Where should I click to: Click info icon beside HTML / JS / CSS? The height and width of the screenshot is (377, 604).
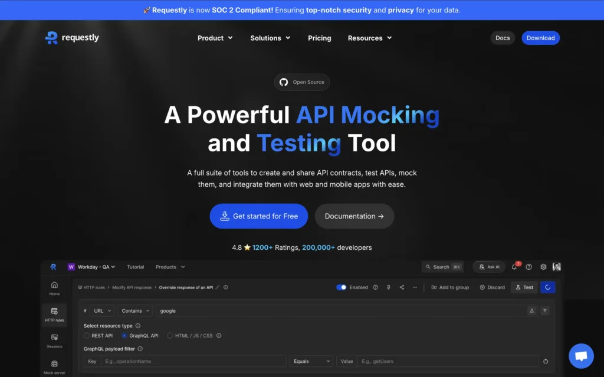219,335
